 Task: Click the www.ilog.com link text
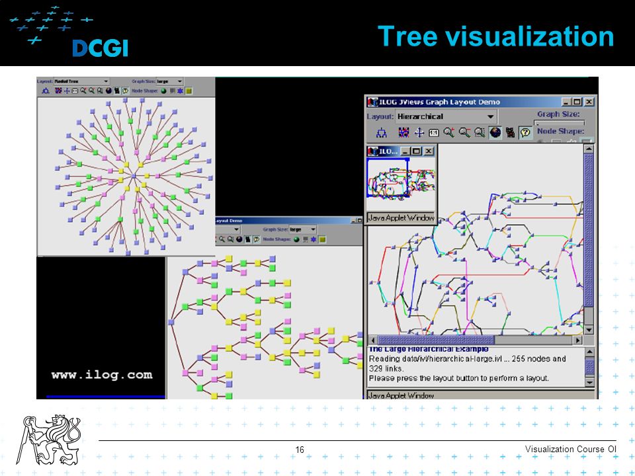pos(102,375)
